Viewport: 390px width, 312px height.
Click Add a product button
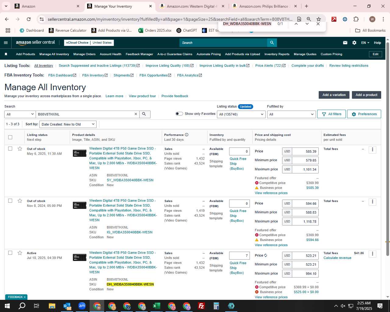pyautogui.click(x=367, y=95)
